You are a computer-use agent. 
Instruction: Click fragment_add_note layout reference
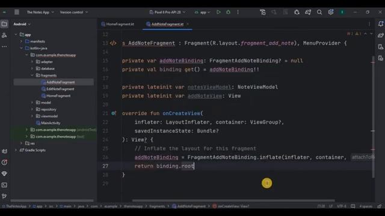coord(267,43)
